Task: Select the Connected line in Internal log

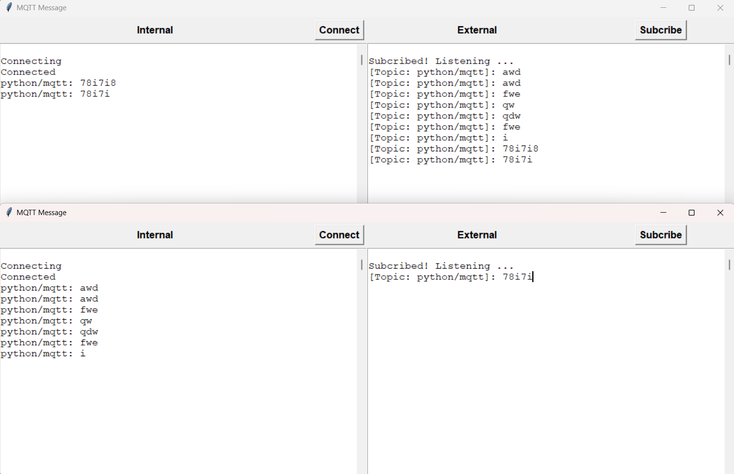Action: [x=28, y=72]
